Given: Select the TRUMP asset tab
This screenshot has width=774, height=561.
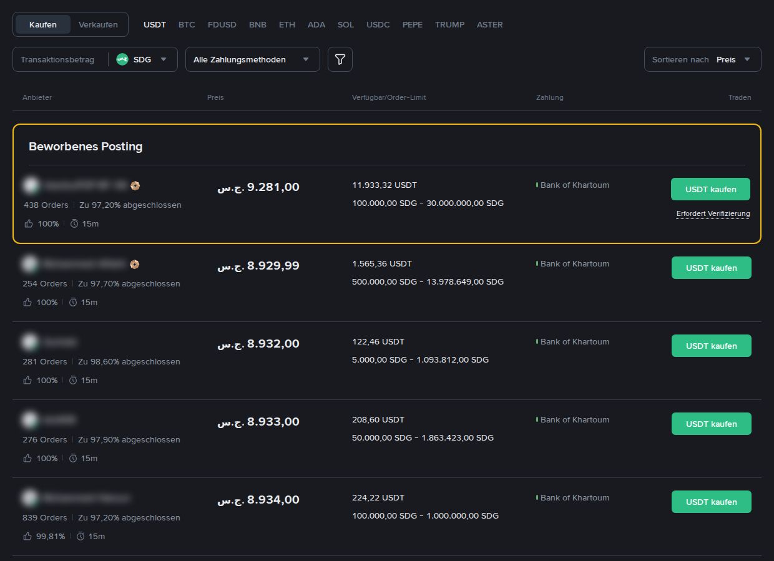Looking at the screenshot, I should point(450,25).
